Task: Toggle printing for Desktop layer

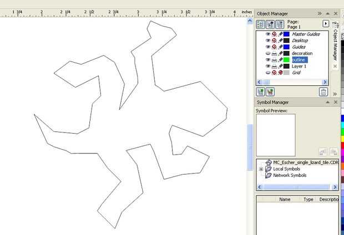Action: click(x=274, y=40)
